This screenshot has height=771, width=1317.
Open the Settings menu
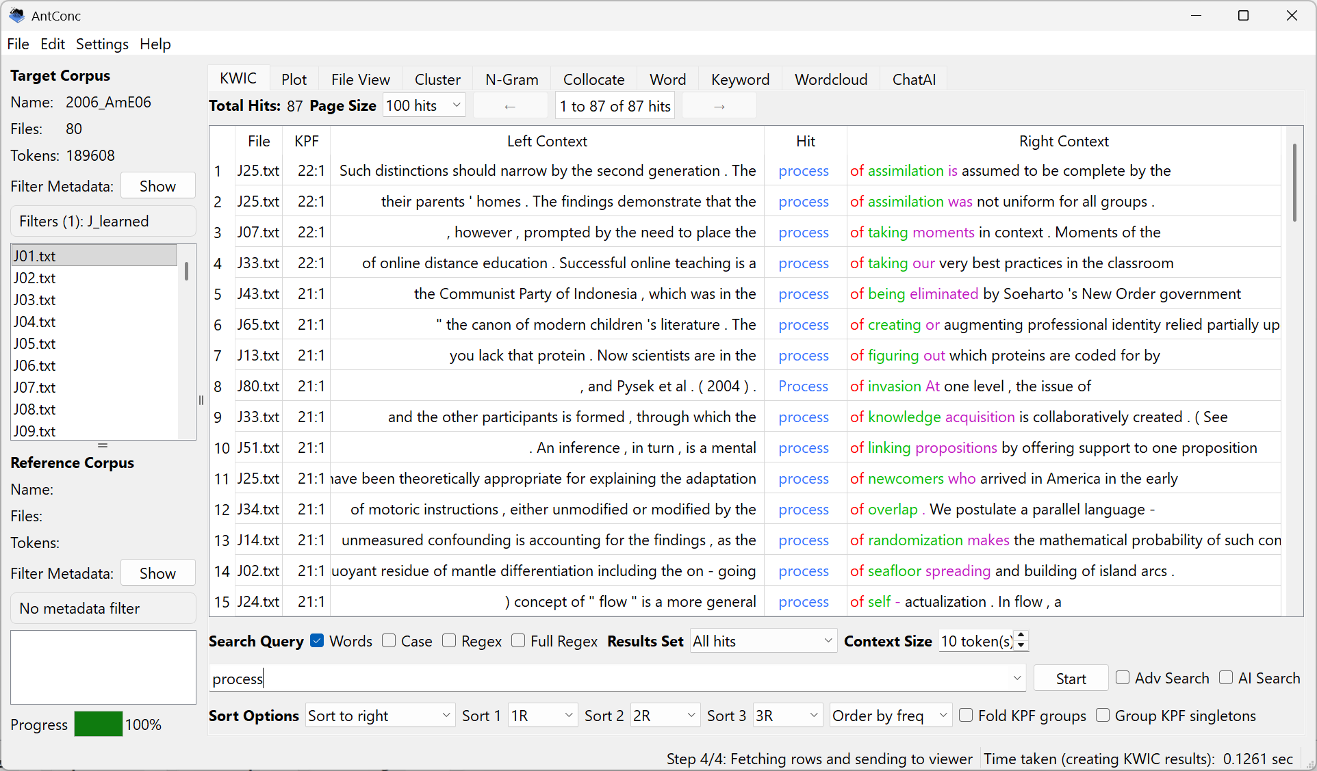[102, 44]
